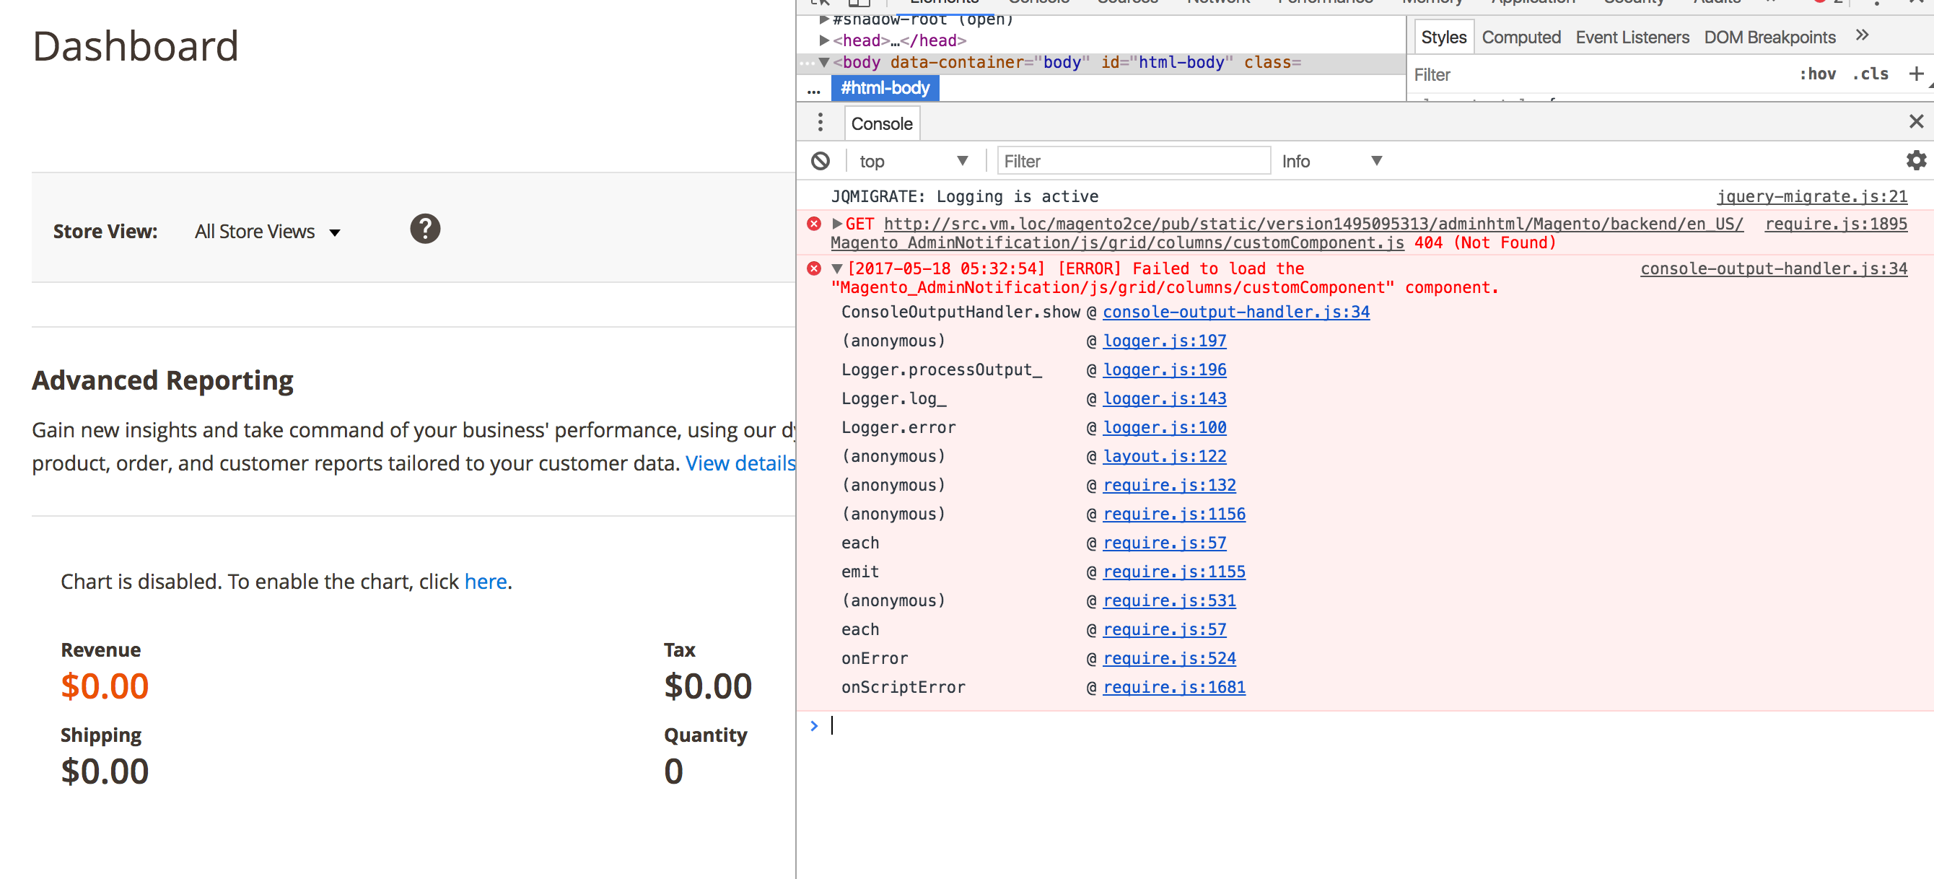
Task: Open logger.js:143 stack link
Action: [x=1164, y=398]
